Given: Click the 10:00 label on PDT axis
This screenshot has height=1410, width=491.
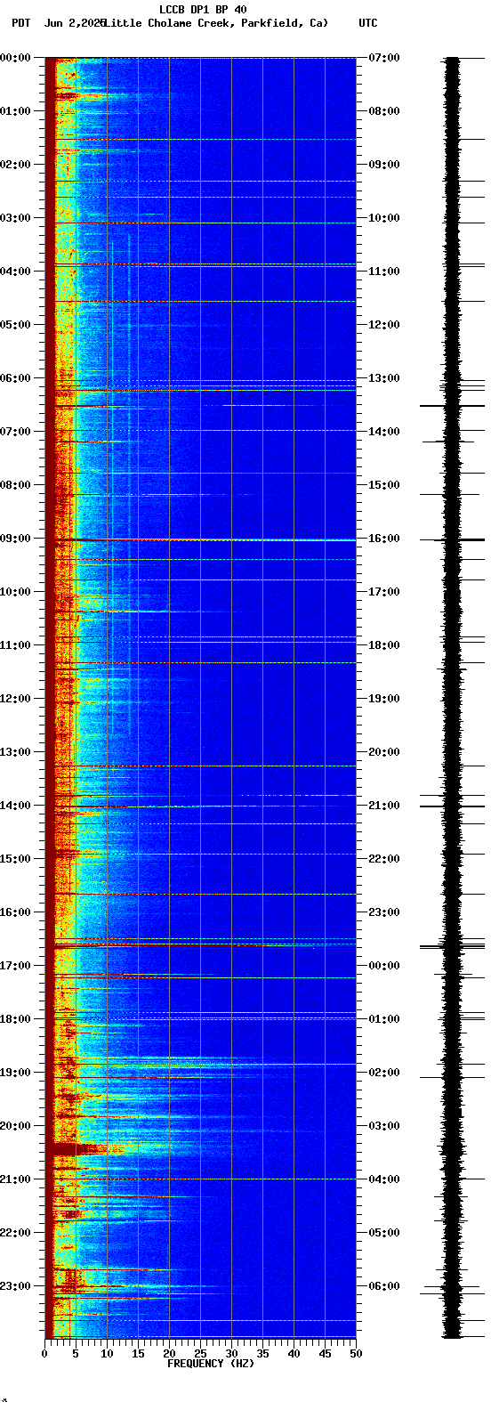Looking at the screenshot, I should point(15,592).
